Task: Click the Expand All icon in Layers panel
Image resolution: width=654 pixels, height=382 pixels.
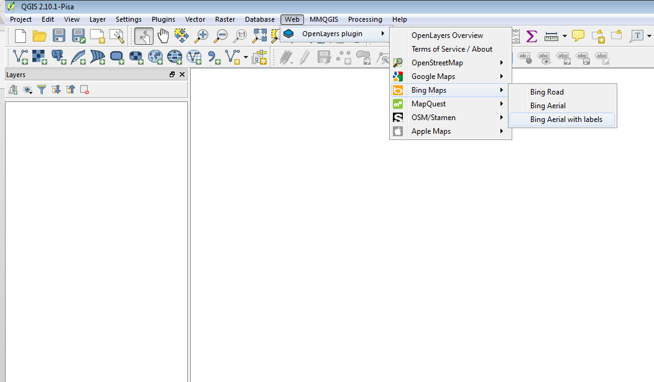Action: coord(56,90)
